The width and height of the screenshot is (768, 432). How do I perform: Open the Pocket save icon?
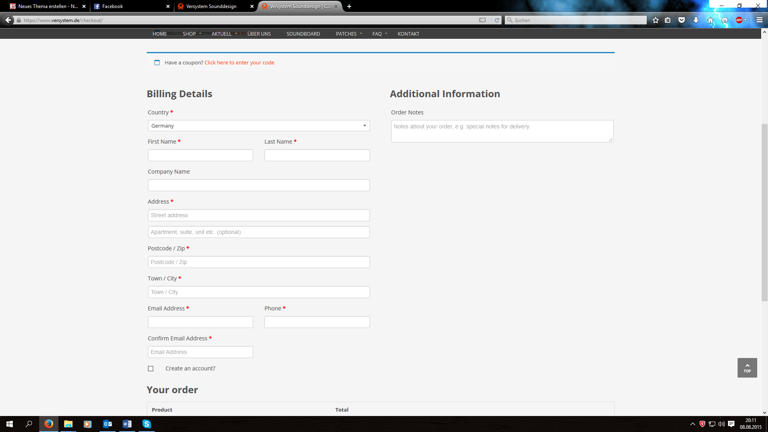pos(682,20)
